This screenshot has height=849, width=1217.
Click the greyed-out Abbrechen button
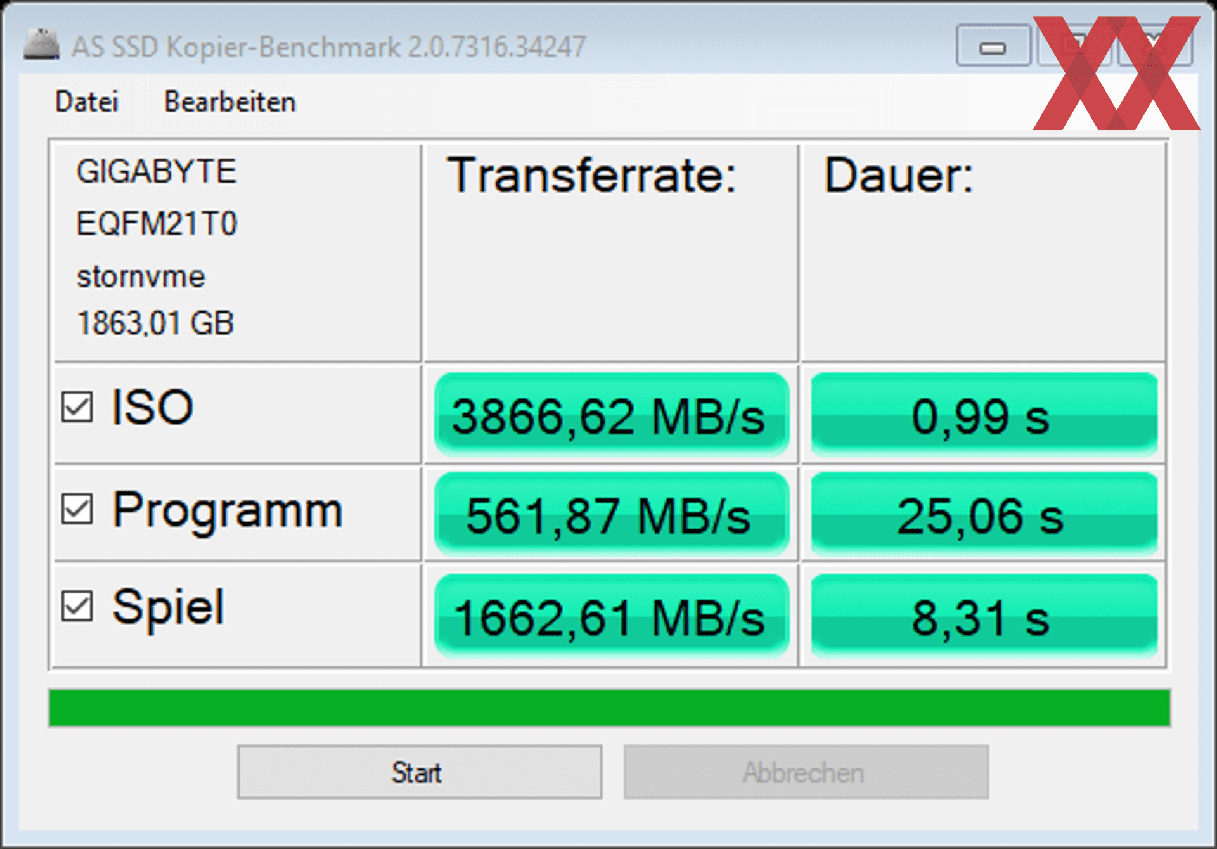click(x=806, y=772)
